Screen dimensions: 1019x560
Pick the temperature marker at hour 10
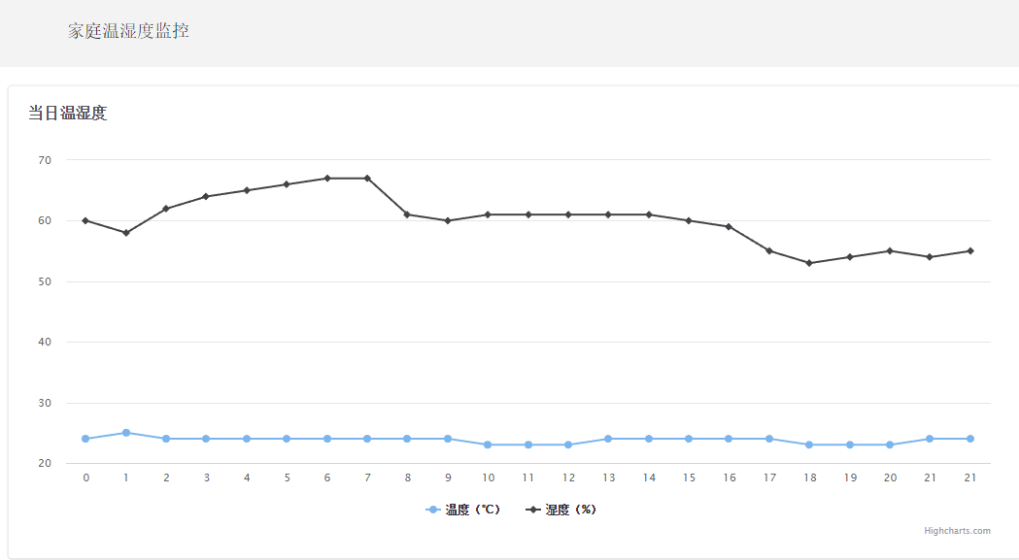coord(488,445)
